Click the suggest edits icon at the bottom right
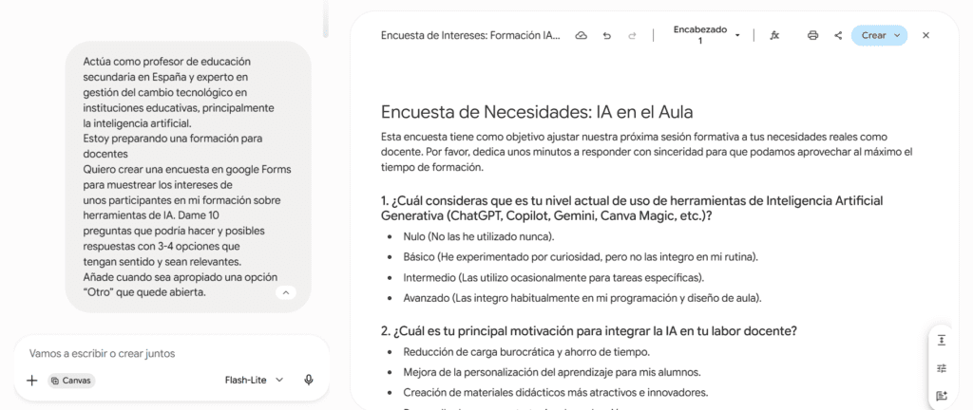This screenshot has height=410, width=973. [942, 397]
